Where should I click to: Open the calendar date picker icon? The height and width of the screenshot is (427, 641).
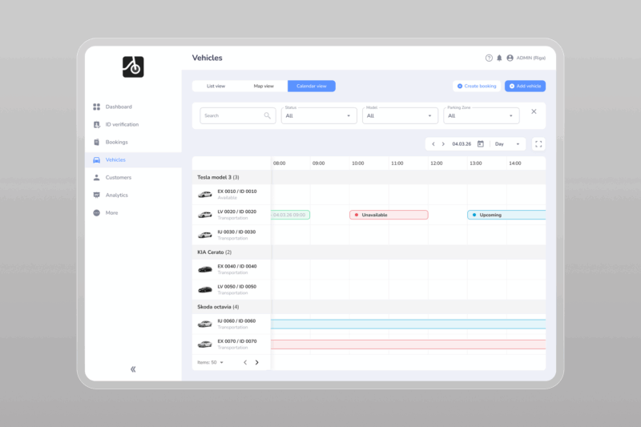point(481,144)
